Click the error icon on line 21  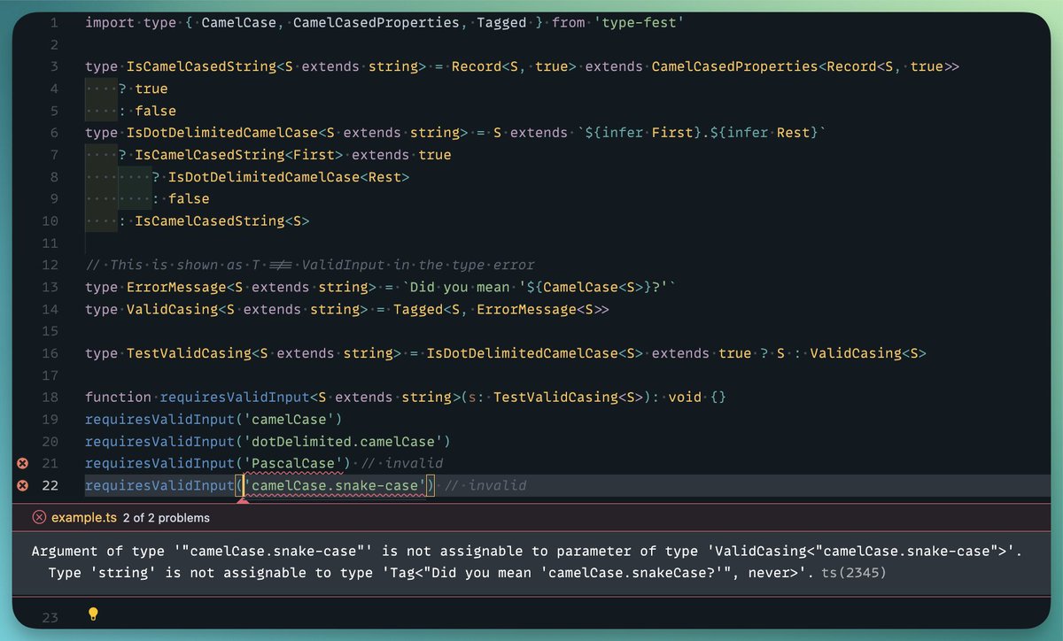(x=24, y=463)
